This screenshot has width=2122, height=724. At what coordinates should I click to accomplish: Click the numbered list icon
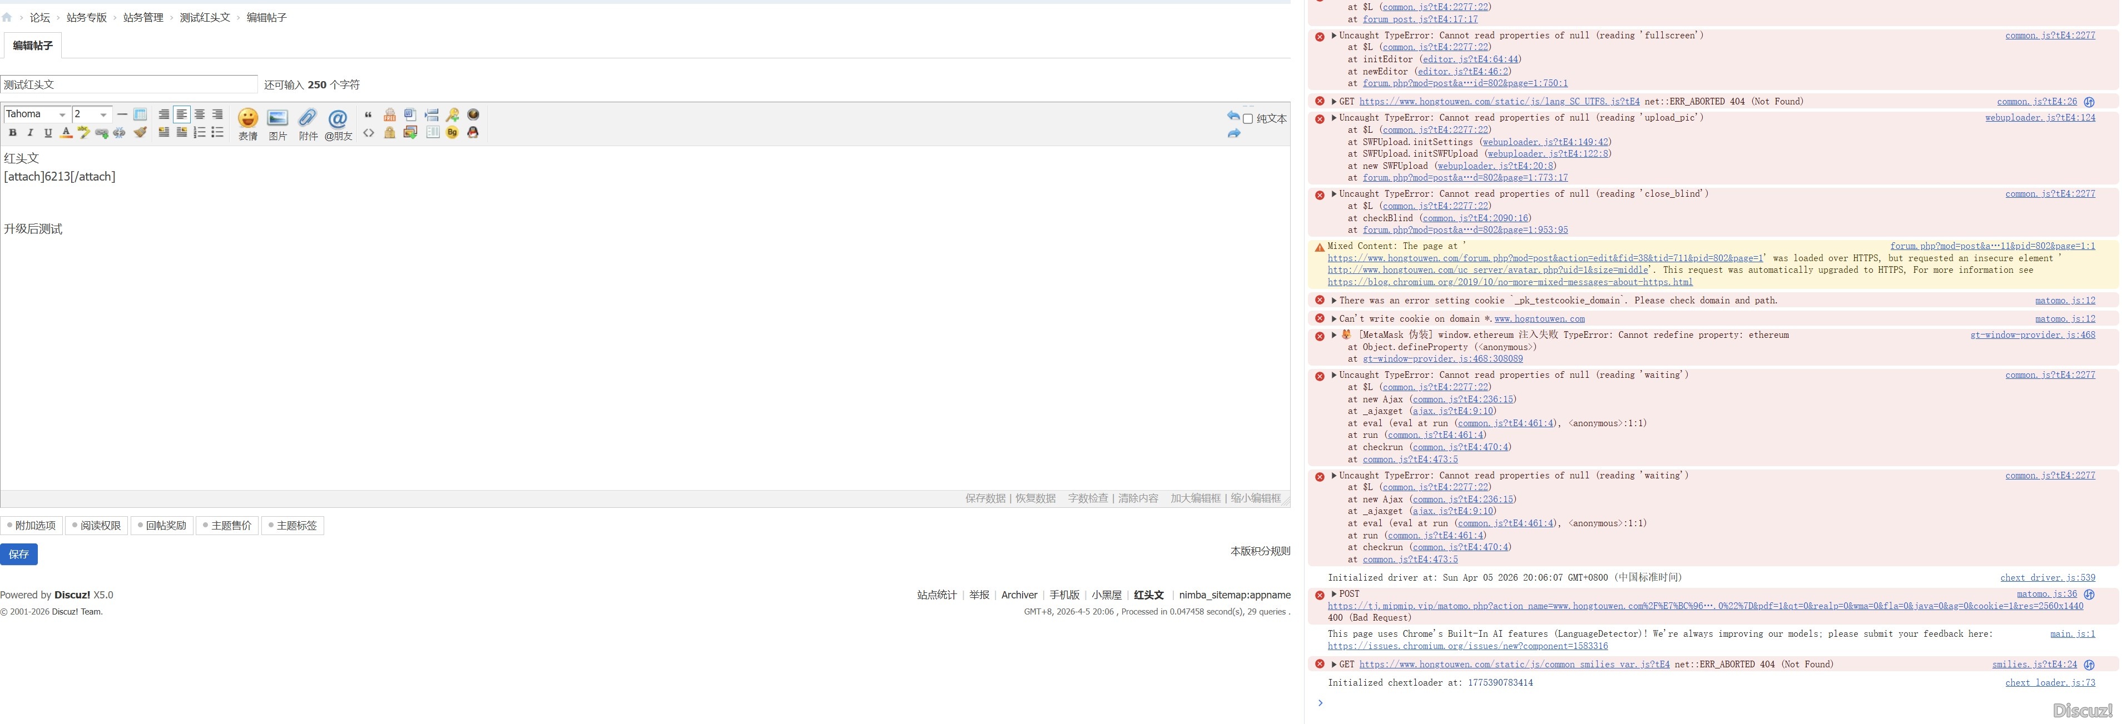click(199, 132)
